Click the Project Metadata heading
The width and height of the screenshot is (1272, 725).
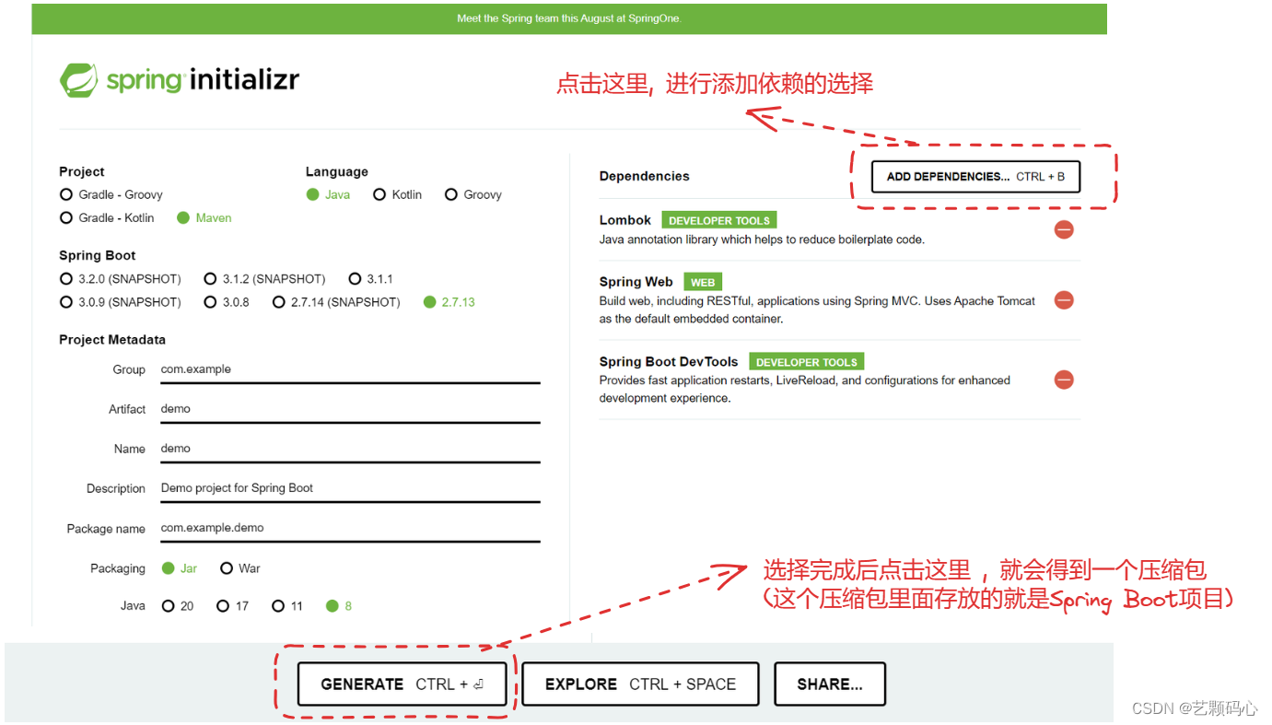click(112, 340)
